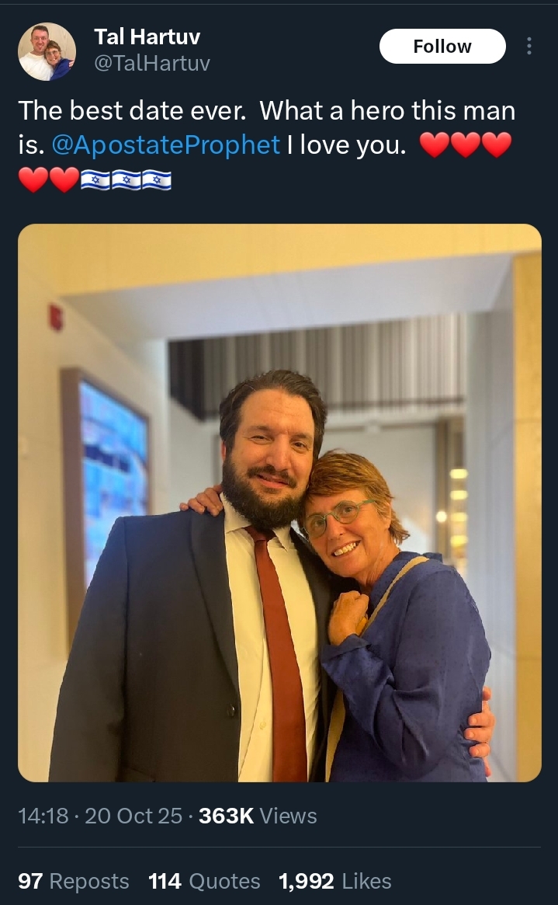Select the 'Views' label beside 363K
The image size is (558, 905).
click(288, 816)
